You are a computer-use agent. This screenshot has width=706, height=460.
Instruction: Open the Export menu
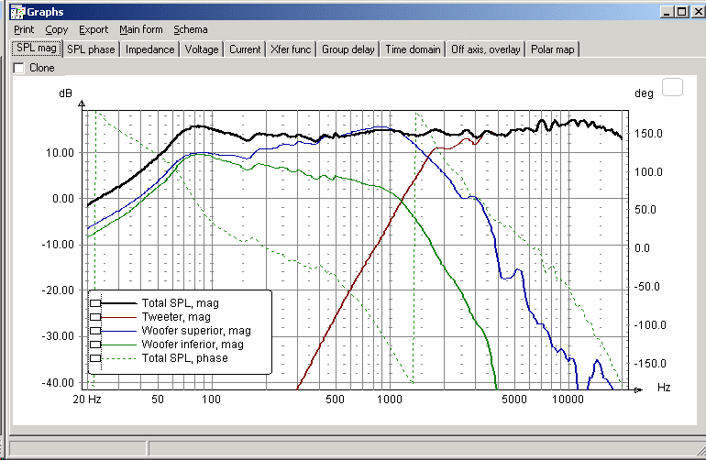(x=94, y=29)
